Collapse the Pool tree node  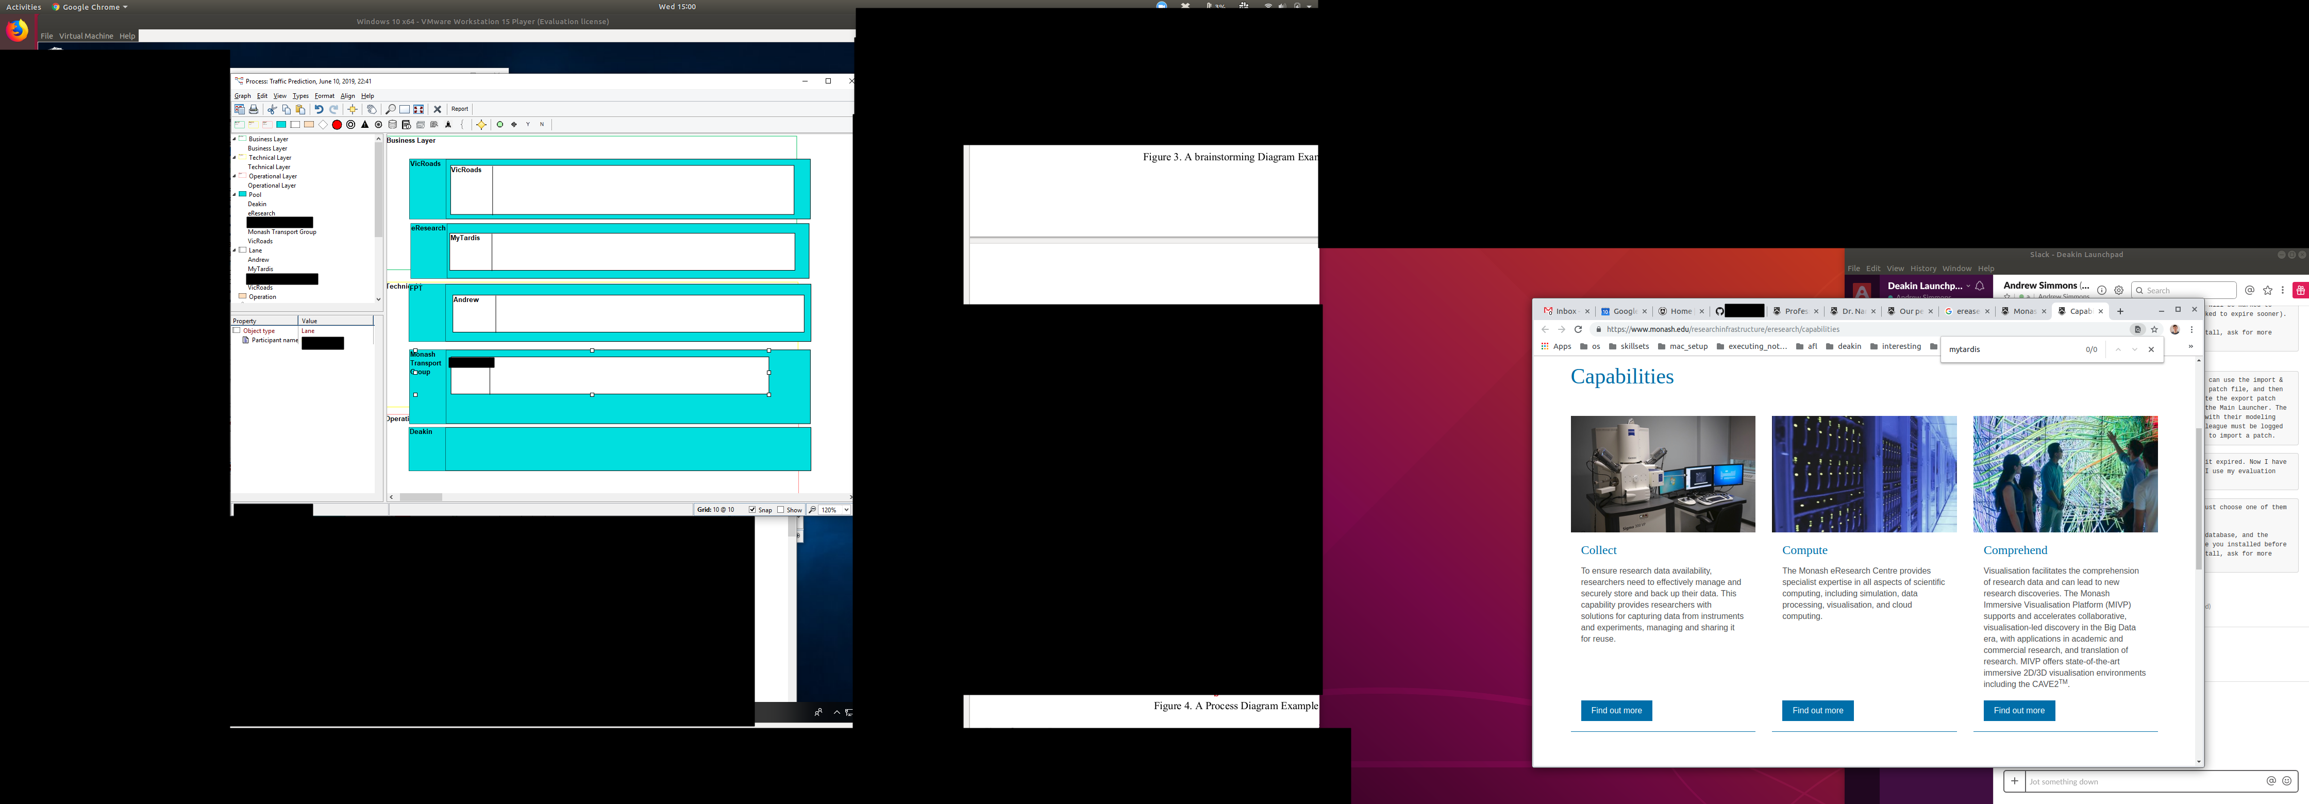click(x=235, y=194)
